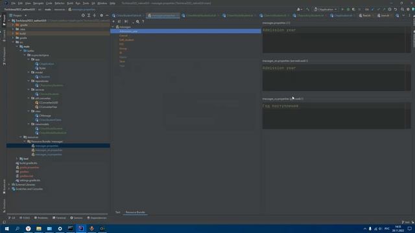Select Cancel key in list
Image resolution: width=415 pixels, height=233 pixels.
(x=123, y=36)
